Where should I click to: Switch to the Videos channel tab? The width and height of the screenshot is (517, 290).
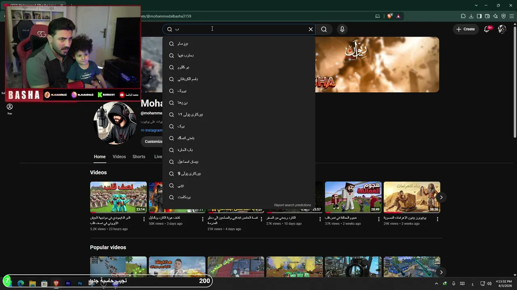[x=119, y=157]
